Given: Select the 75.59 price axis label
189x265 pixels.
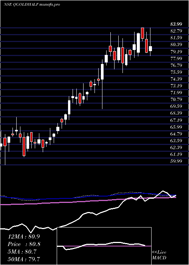Looking at the screenshot, I should [176, 72].
